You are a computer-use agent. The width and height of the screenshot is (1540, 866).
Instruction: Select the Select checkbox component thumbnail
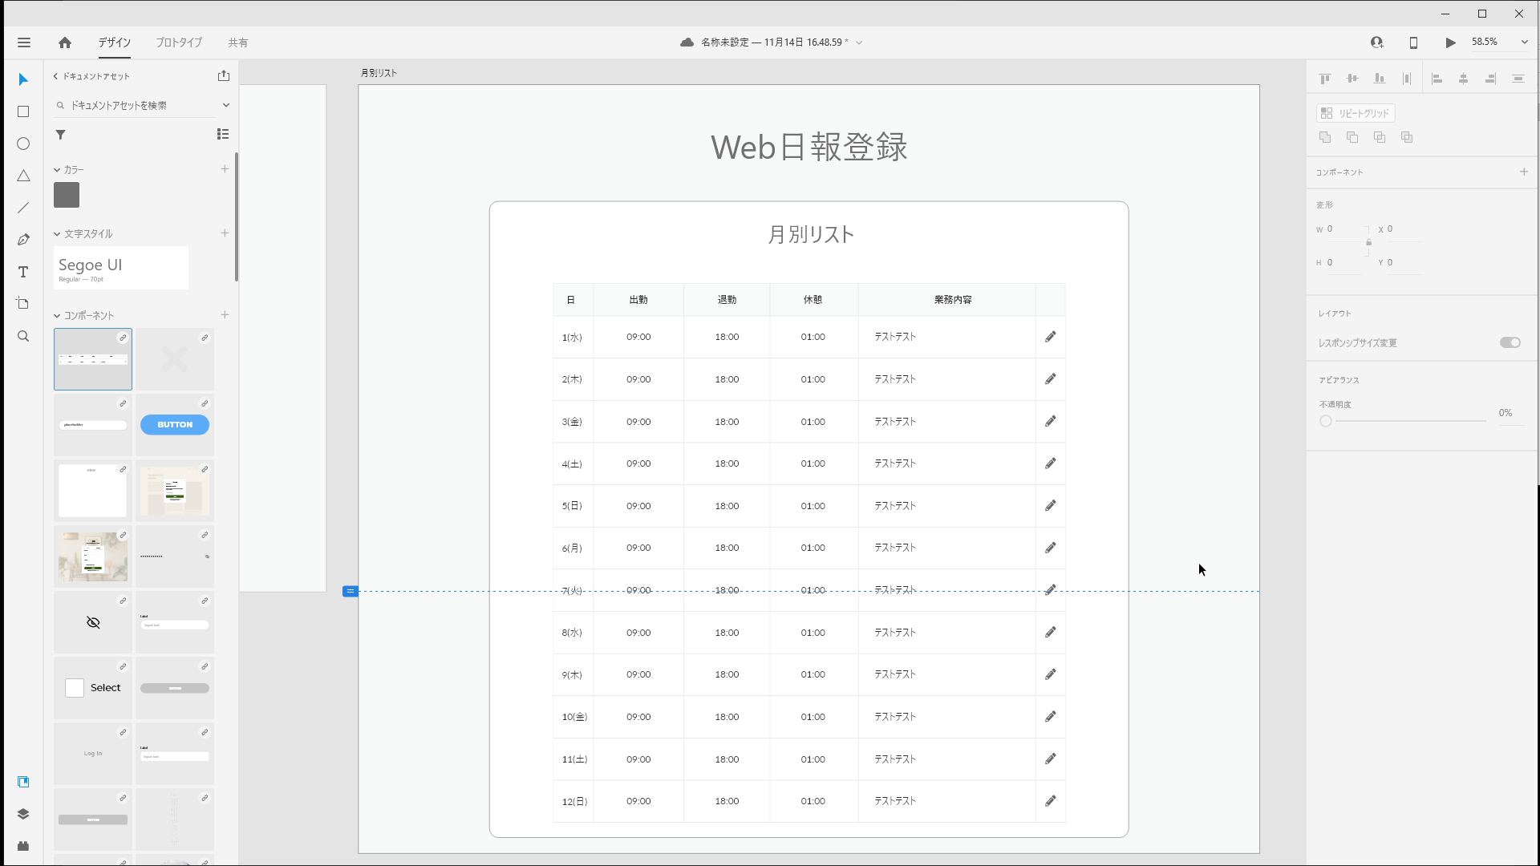(x=93, y=688)
